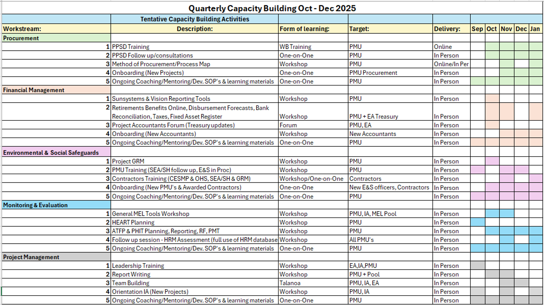Click the 'Workstream:' column header
The width and height of the screenshot is (544, 305).
pyautogui.click(x=56, y=29)
